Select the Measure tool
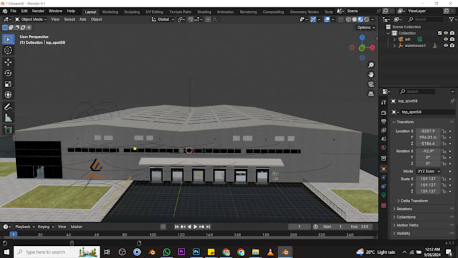Image resolution: width=458 pixels, height=258 pixels. pyautogui.click(x=8, y=118)
